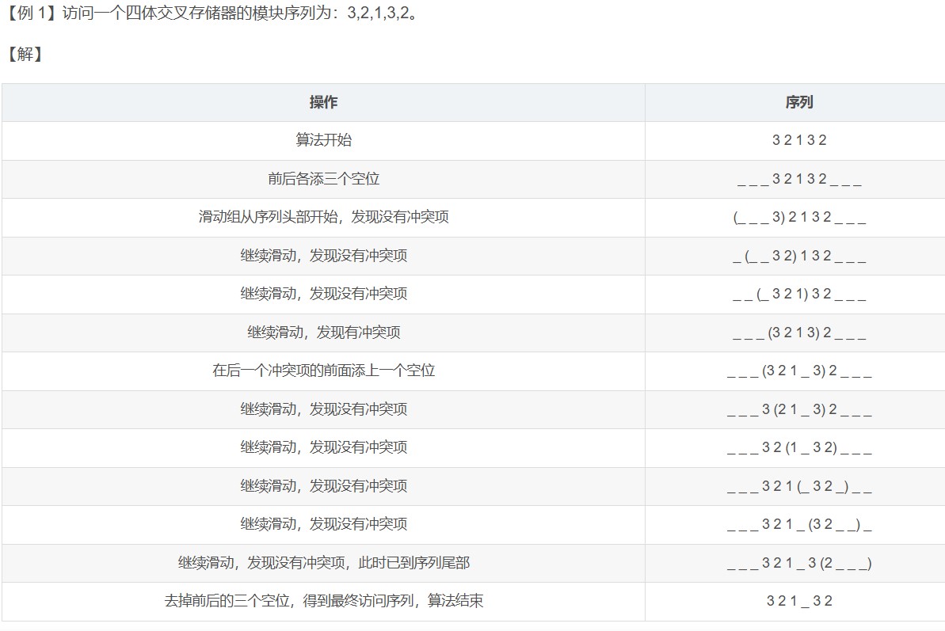Click the 此时已到序列尾部 operation cell

(x=323, y=563)
